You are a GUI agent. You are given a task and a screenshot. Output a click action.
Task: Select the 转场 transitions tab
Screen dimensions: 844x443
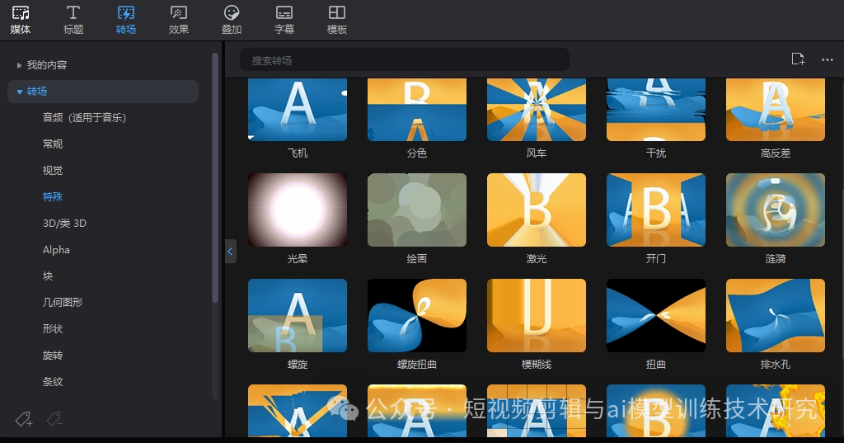126,20
